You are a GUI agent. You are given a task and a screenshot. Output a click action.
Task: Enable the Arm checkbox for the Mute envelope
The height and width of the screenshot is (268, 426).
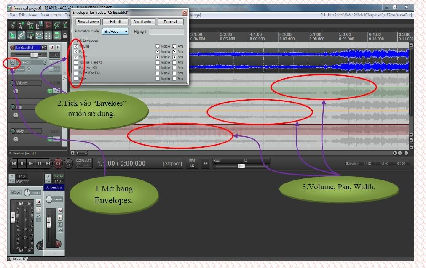click(x=174, y=78)
